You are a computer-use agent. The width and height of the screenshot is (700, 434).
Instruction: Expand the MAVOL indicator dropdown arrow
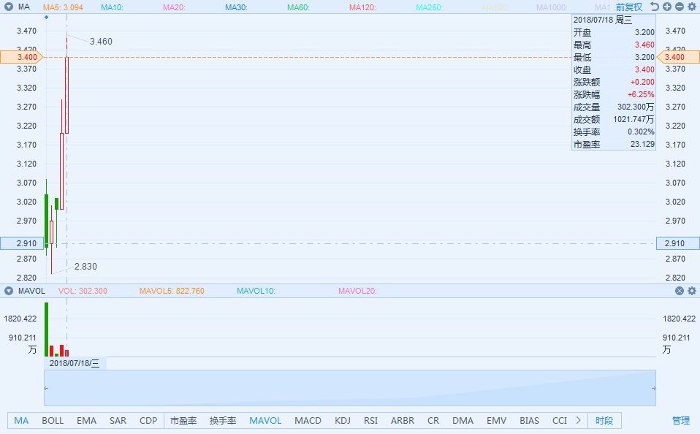tap(9, 291)
